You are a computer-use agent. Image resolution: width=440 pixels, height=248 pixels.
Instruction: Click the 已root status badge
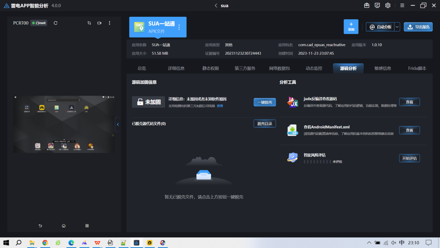[39, 23]
